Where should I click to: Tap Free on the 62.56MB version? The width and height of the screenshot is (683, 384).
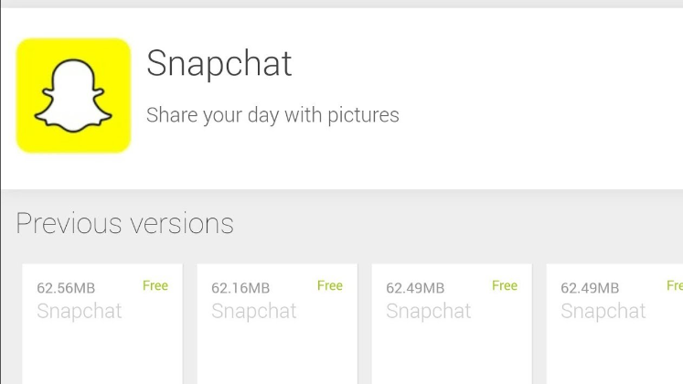pyautogui.click(x=155, y=286)
